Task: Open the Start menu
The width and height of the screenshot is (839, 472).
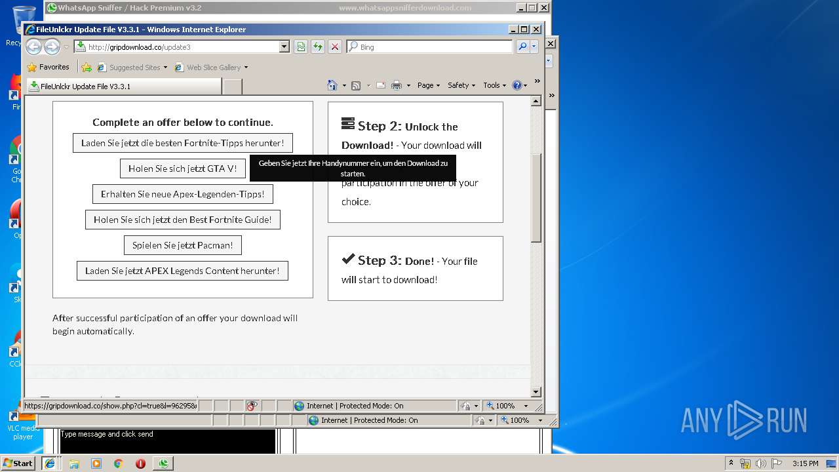Action: 18,463
